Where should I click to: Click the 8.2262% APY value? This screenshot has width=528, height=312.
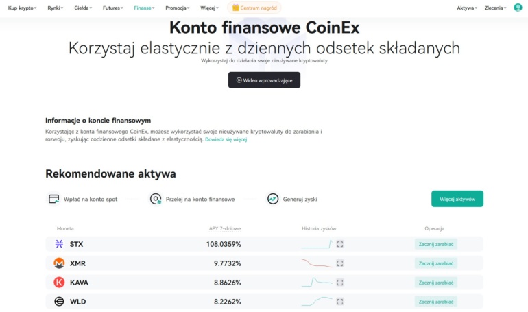tap(227, 302)
